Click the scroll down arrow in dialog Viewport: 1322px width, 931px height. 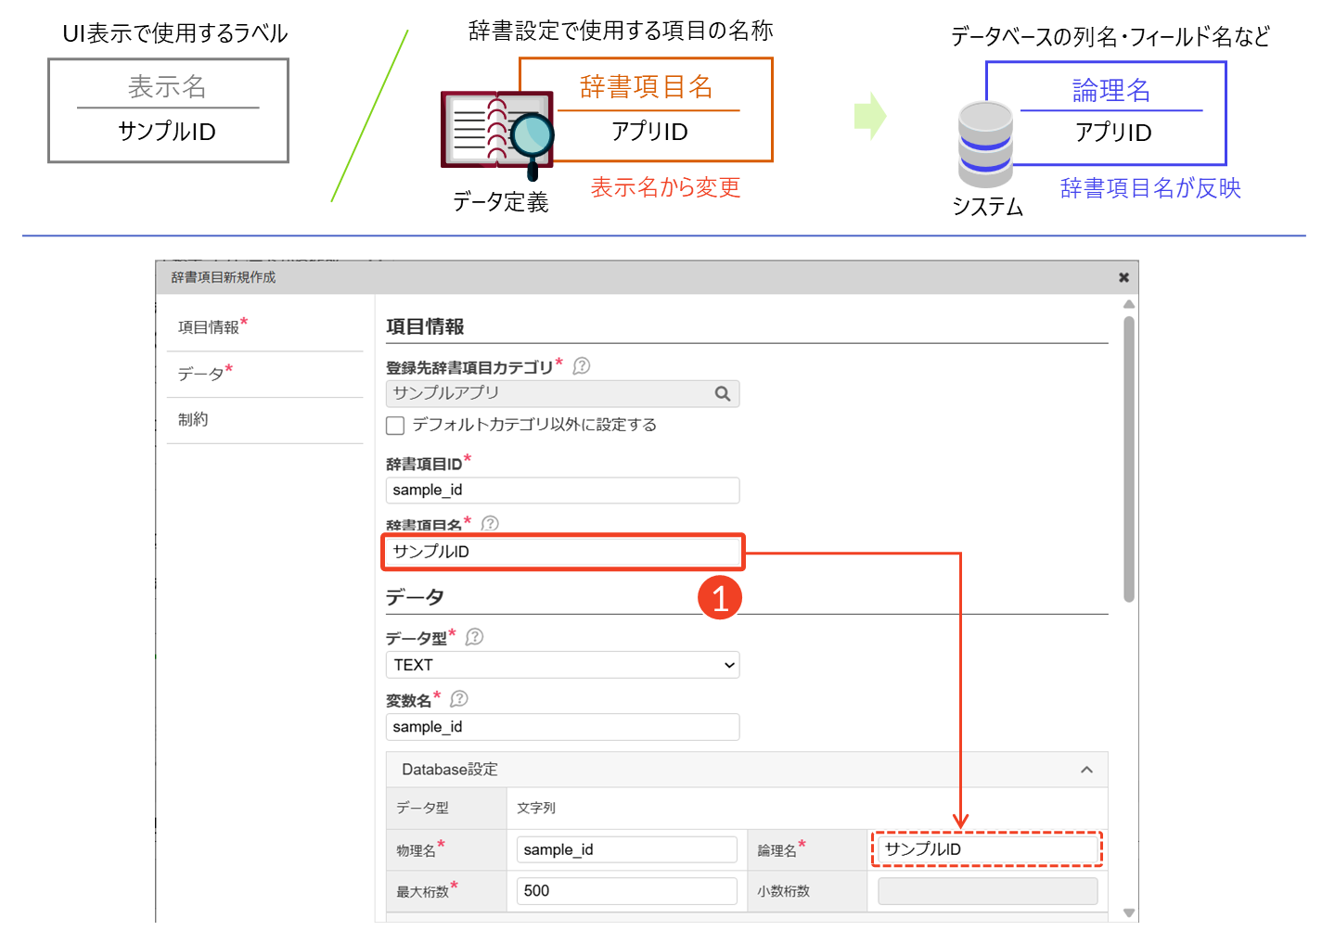click(1128, 913)
